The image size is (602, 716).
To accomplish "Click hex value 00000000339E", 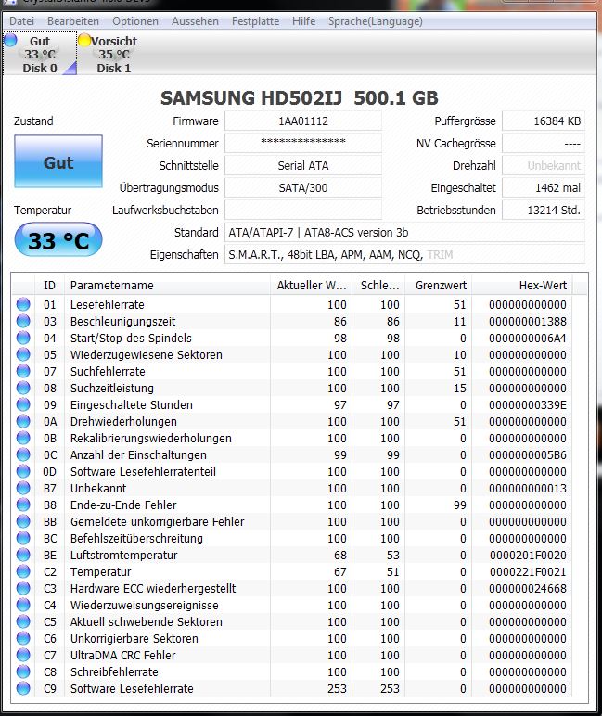I will 528,404.
